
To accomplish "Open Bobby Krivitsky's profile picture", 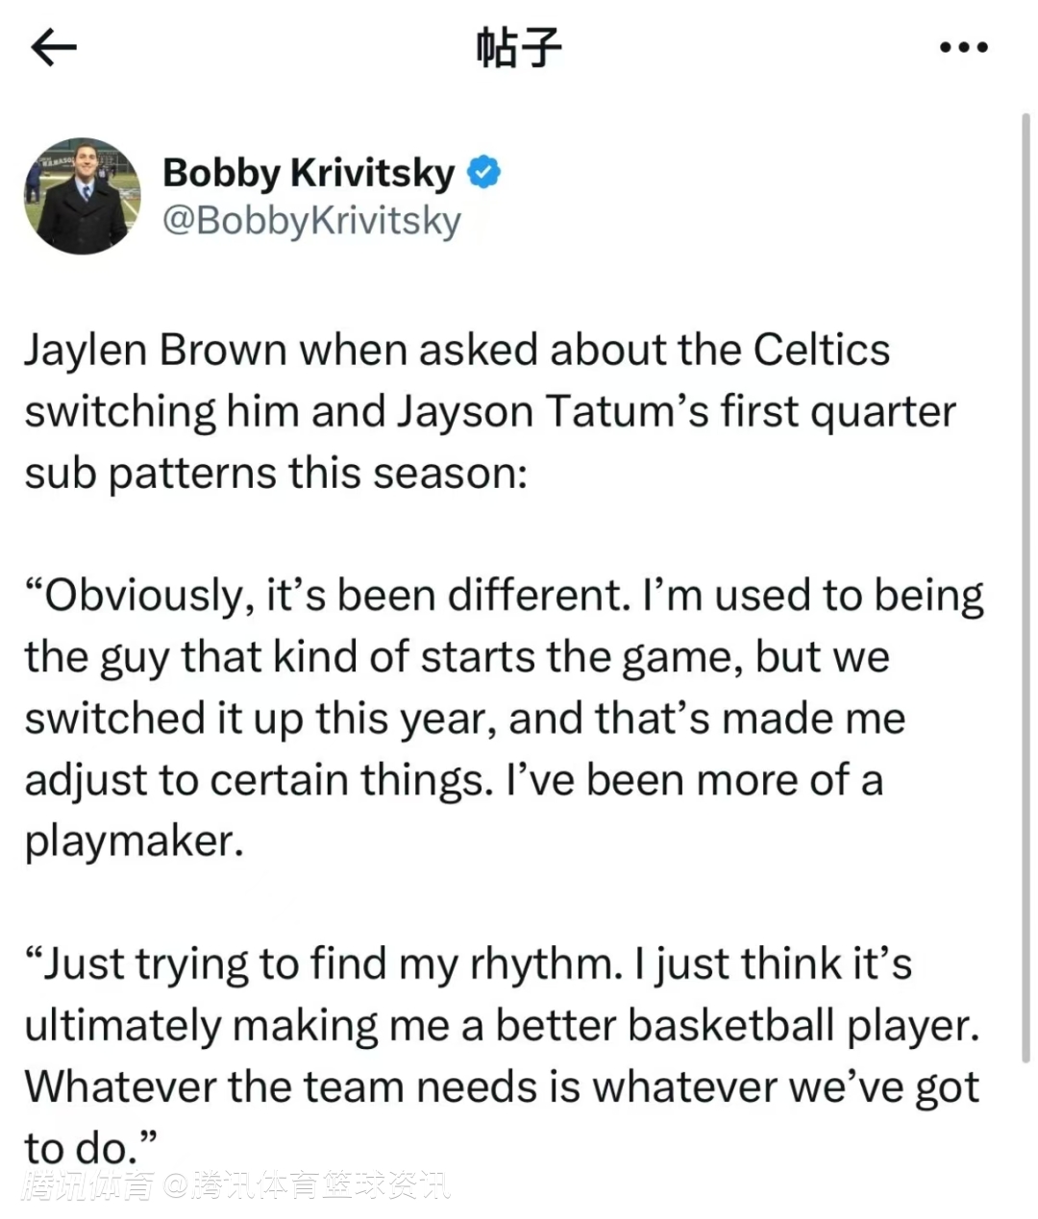I will pos(82,196).
